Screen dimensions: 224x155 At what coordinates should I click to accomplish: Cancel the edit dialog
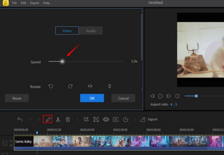(123, 98)
